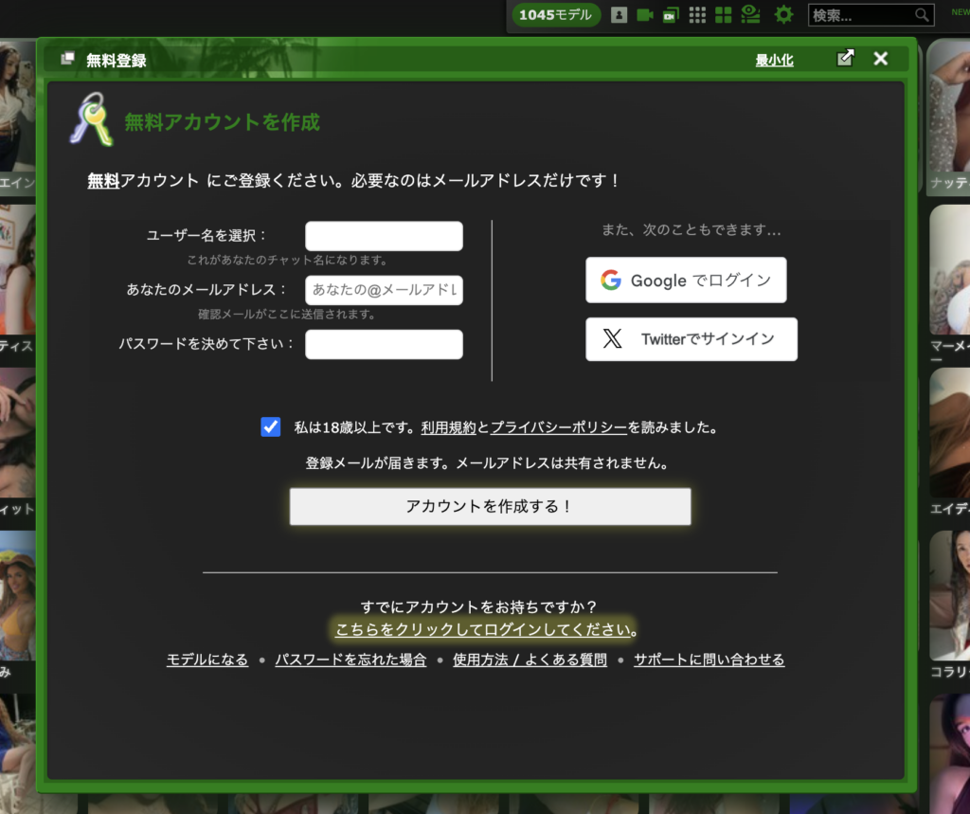Click the pop-out arrow icon on the dialog
Viewport: 970px width, 814px height.
[x=845, y=58]
